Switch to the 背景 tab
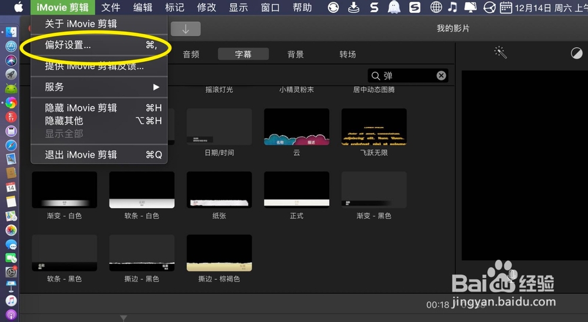Screen dimensions: 588x322 [296, 55]
